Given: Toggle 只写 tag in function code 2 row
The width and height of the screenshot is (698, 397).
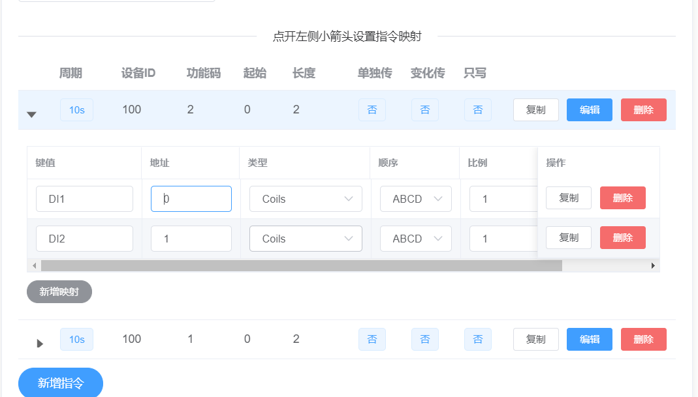Looking at the screenshot, I should [x=478, y=110].
